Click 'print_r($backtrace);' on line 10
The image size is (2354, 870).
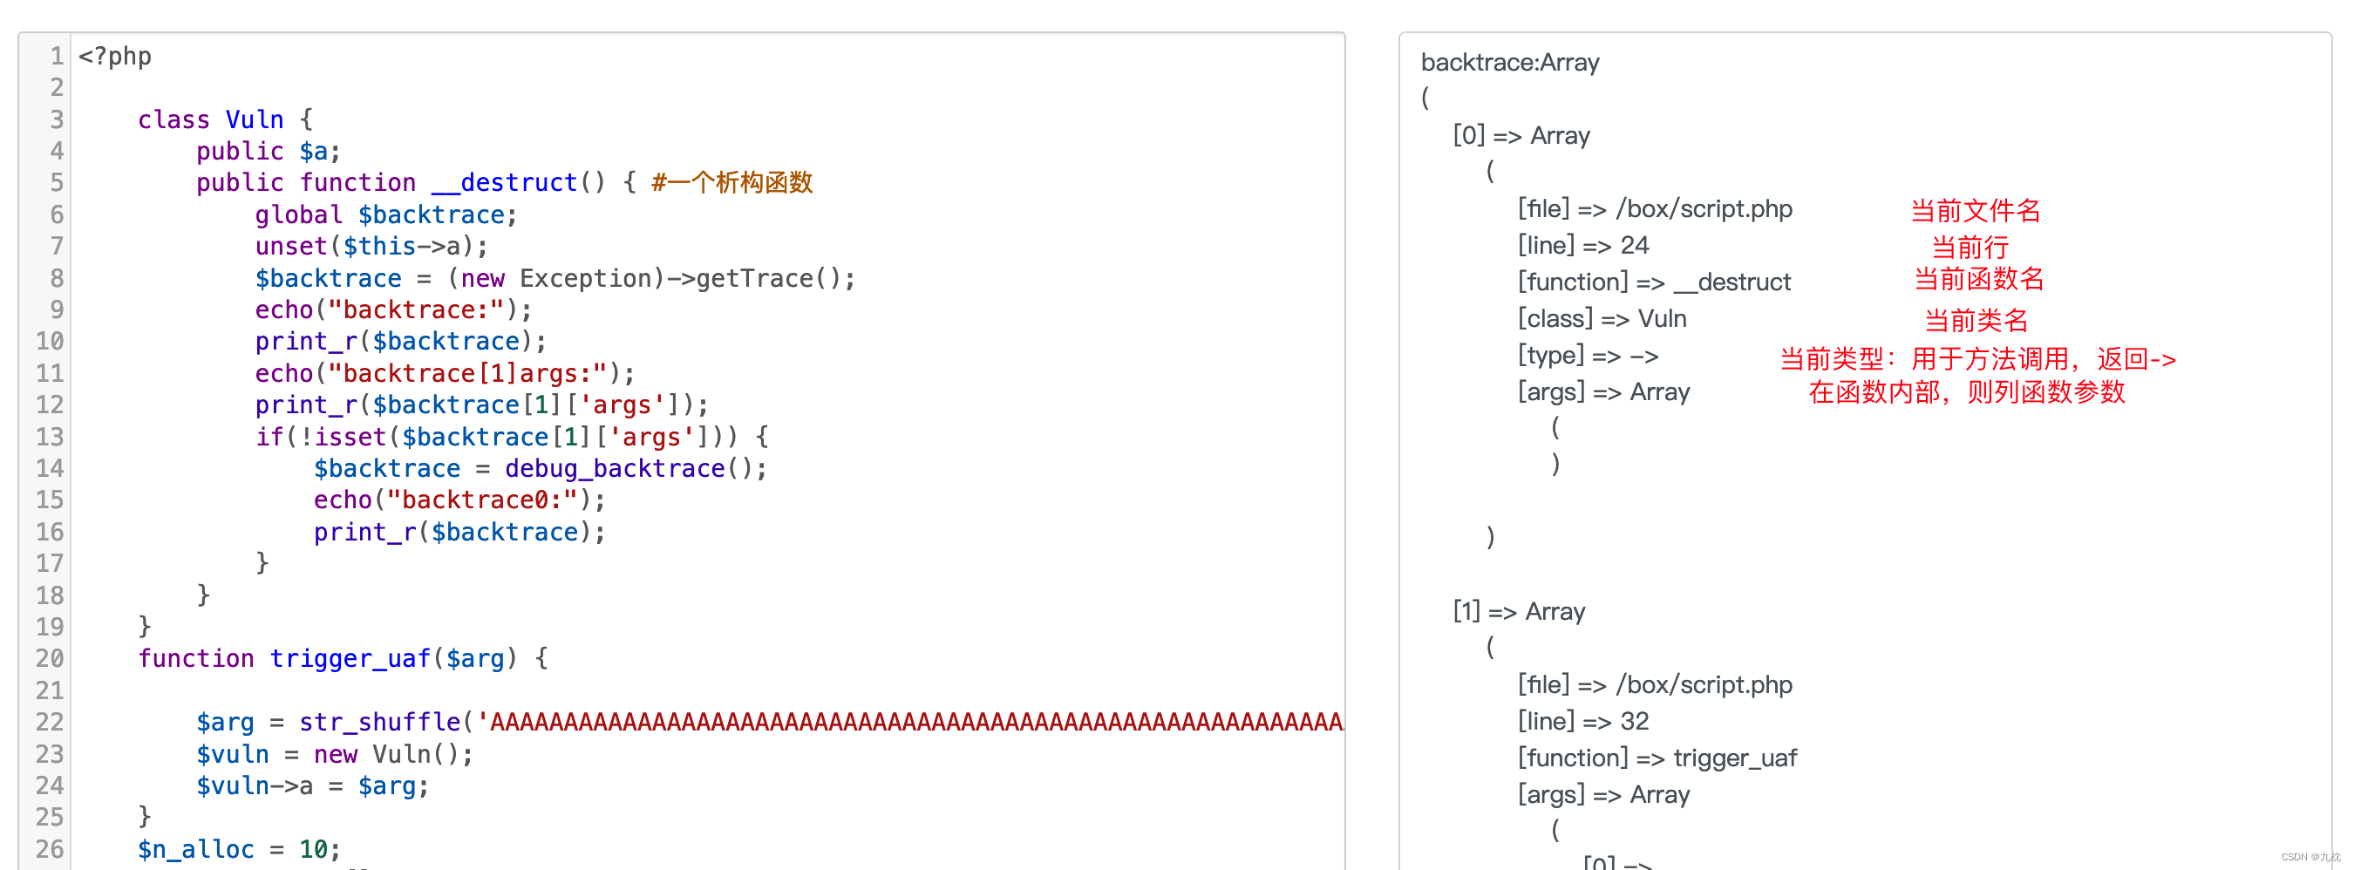[x=401, y=342]
